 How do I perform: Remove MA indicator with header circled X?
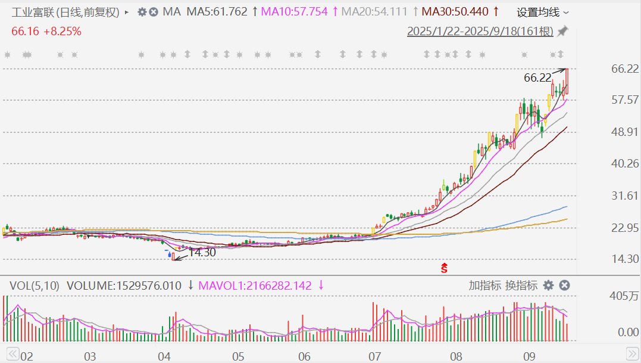click(x=154, y=12)
